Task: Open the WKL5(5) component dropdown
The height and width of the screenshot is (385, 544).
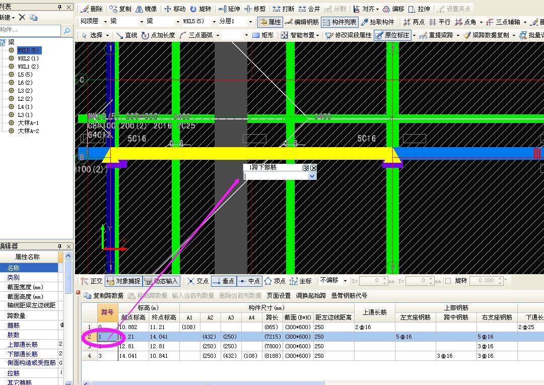Action: coord(214,22)
